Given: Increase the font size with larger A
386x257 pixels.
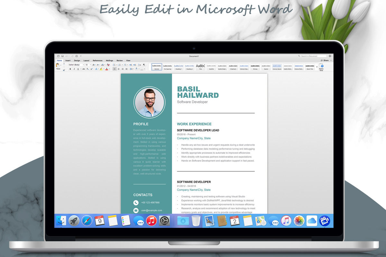Looking at the screenshot, I should (94, 65).
